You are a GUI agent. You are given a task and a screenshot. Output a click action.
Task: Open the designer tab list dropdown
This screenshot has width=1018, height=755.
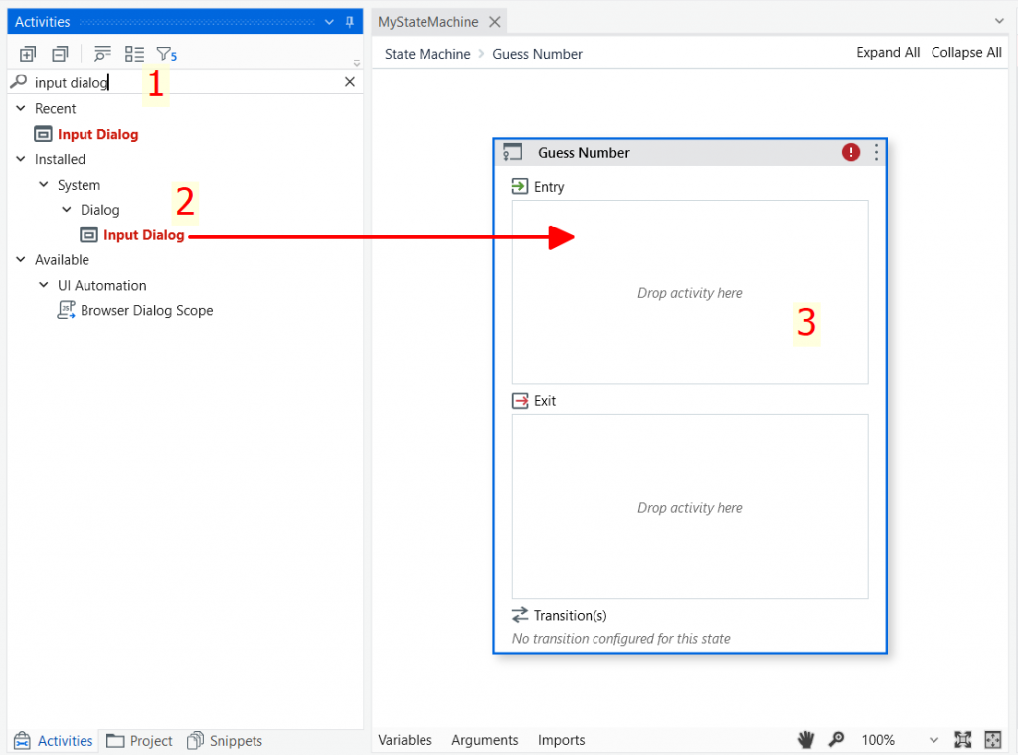click(x=999, y=22)
